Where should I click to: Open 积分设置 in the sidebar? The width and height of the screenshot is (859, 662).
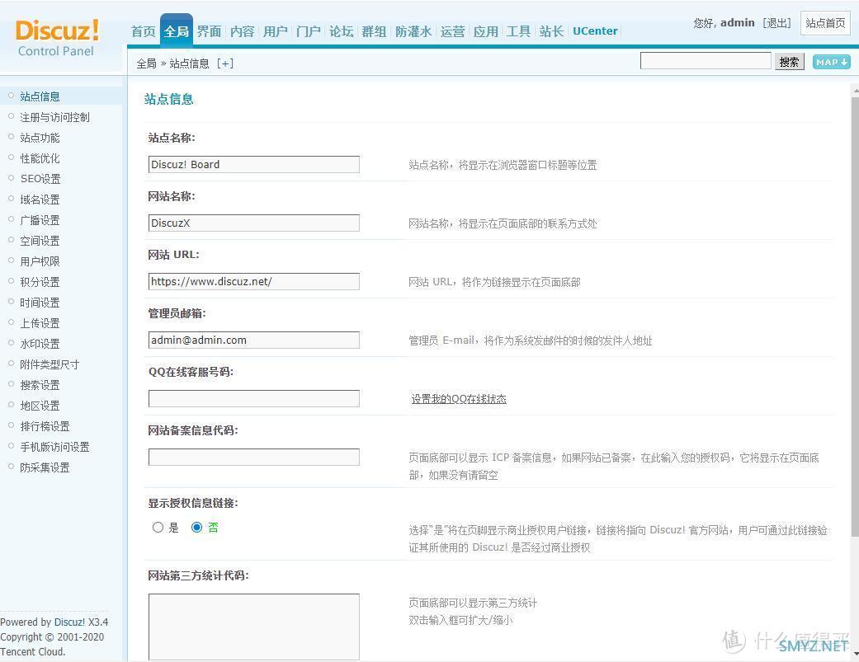pos(40,282)
